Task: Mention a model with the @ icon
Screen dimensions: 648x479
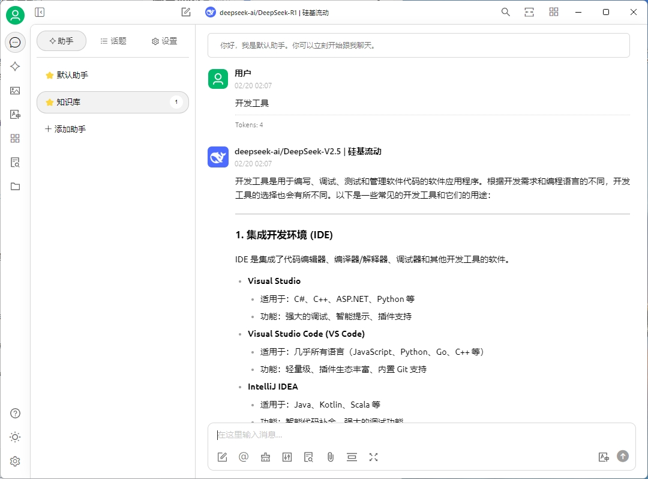Action: pyautogui.click(x=244, y=457)
